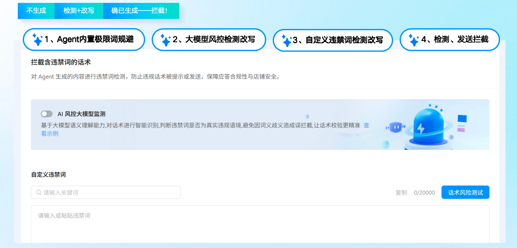The width and height of the screenshot is (517, 248).
Task: Click sparkle icon on 大模型风控检测改写 pill
Action: [165, 40]
